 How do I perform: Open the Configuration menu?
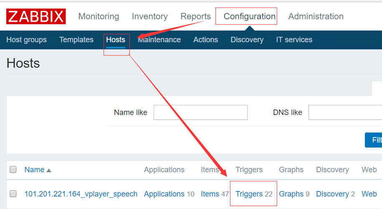pos(250,16)
